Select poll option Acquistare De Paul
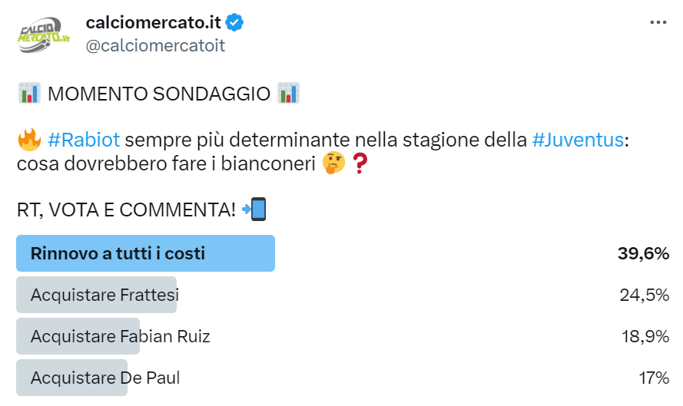 tap(105, 378)
